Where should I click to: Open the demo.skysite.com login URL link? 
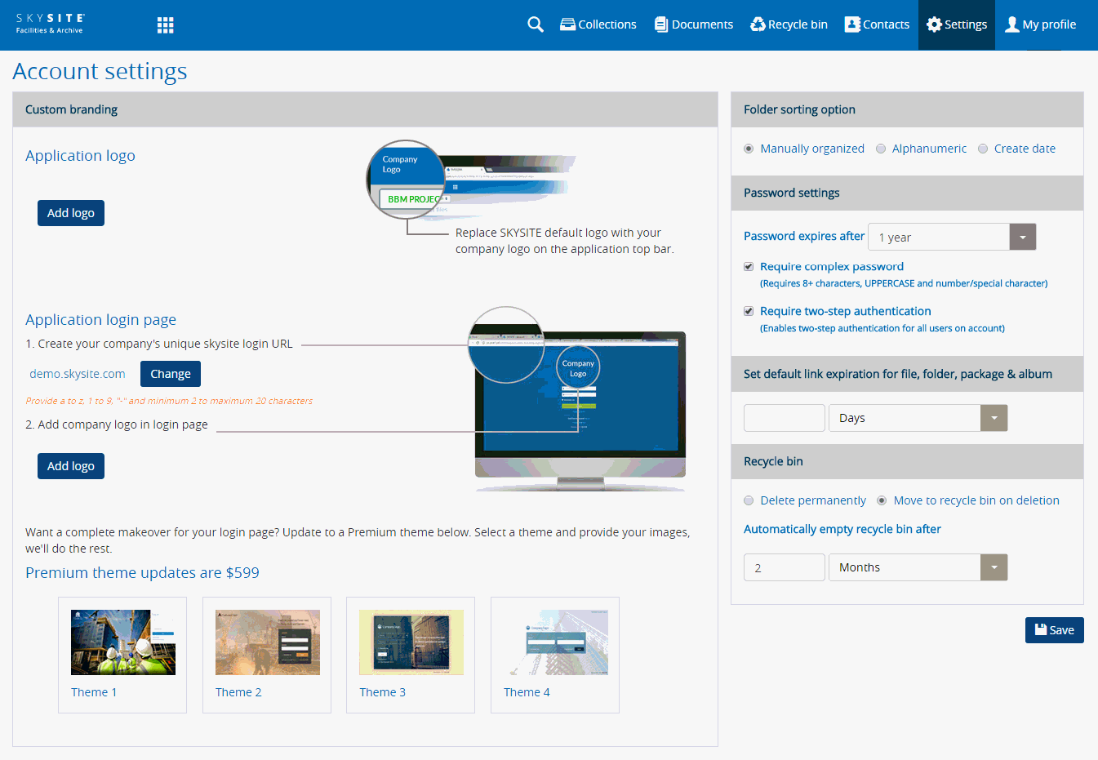click(78, 374)
